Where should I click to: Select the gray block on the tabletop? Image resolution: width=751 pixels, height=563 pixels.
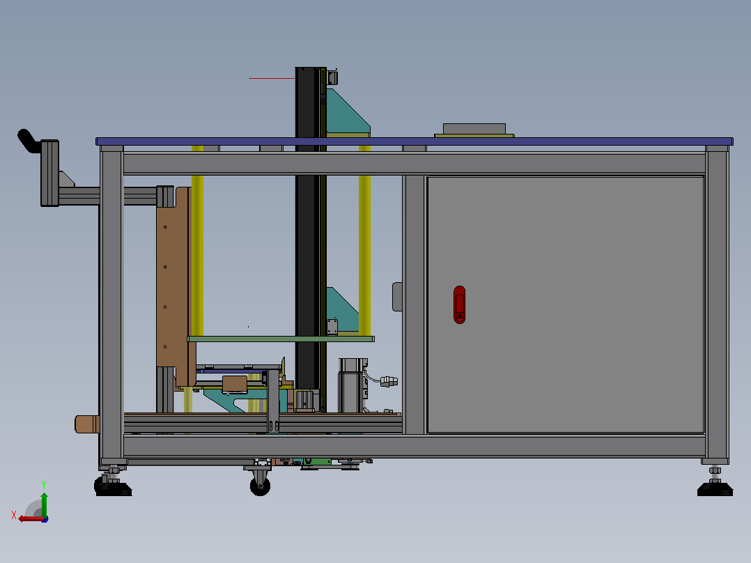[474, 129]
